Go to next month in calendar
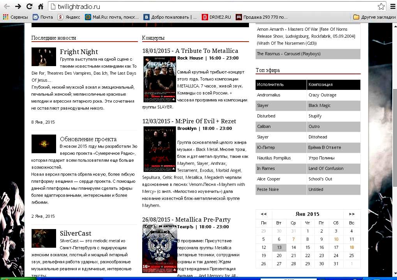The image size is (397, 280). click(x=352, y=214)
